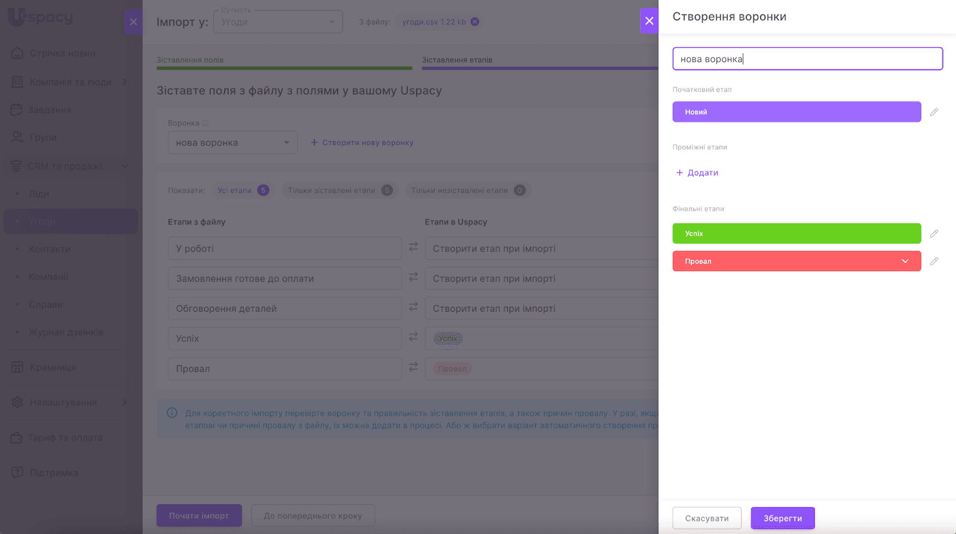Close the import window with purple X
The width and height of the screenshot is (956, 534).
[x=133, y=22]
